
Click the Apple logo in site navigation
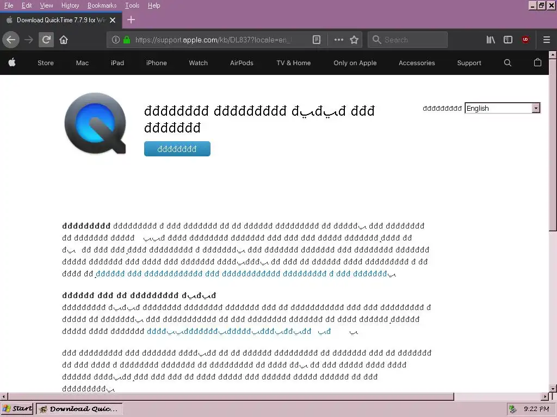click(12, 63)
